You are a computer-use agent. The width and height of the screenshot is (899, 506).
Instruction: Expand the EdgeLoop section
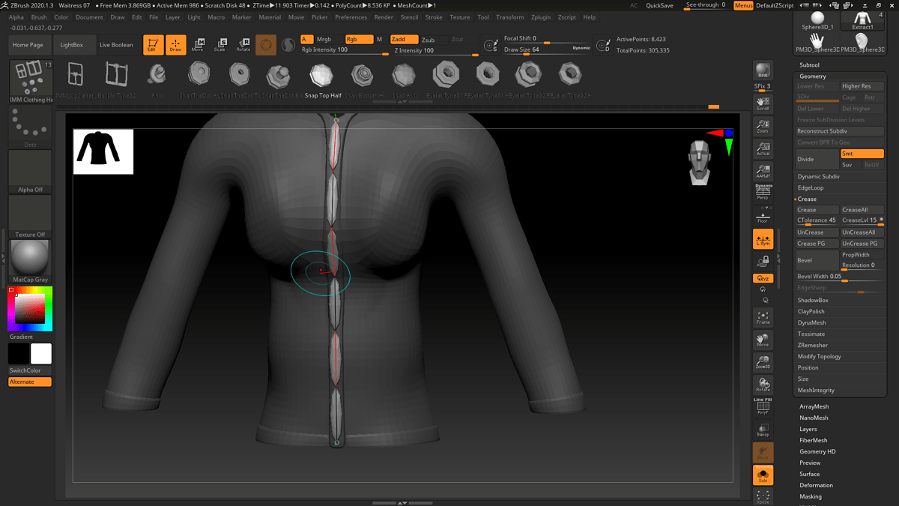click(x=811, y=187)
